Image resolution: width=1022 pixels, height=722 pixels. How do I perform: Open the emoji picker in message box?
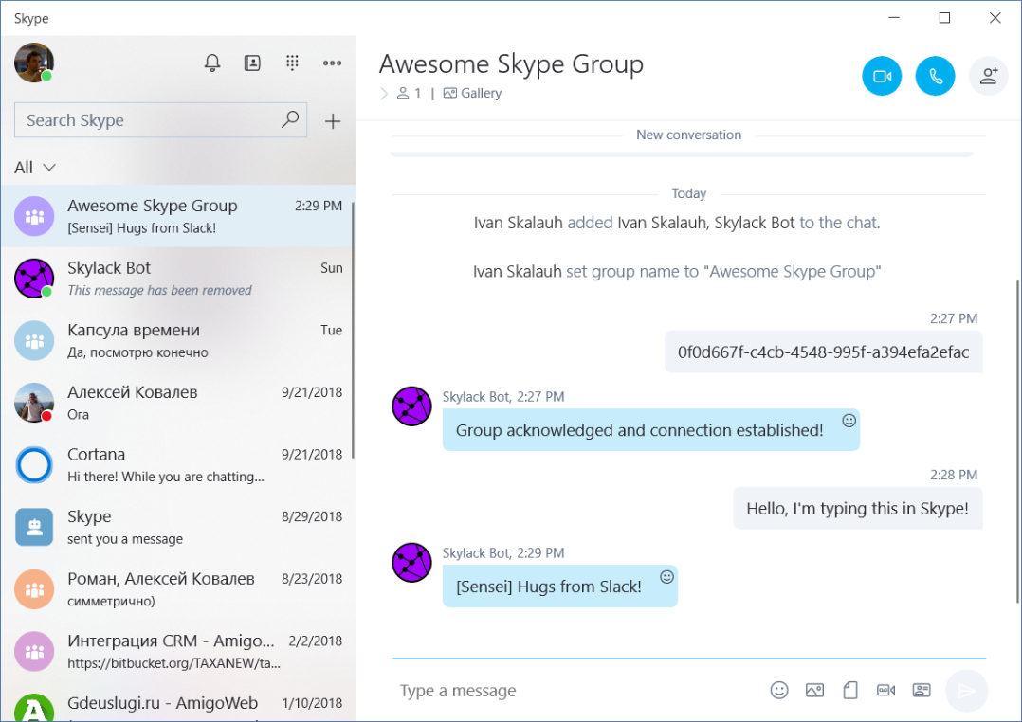click(x=779, y=690)
